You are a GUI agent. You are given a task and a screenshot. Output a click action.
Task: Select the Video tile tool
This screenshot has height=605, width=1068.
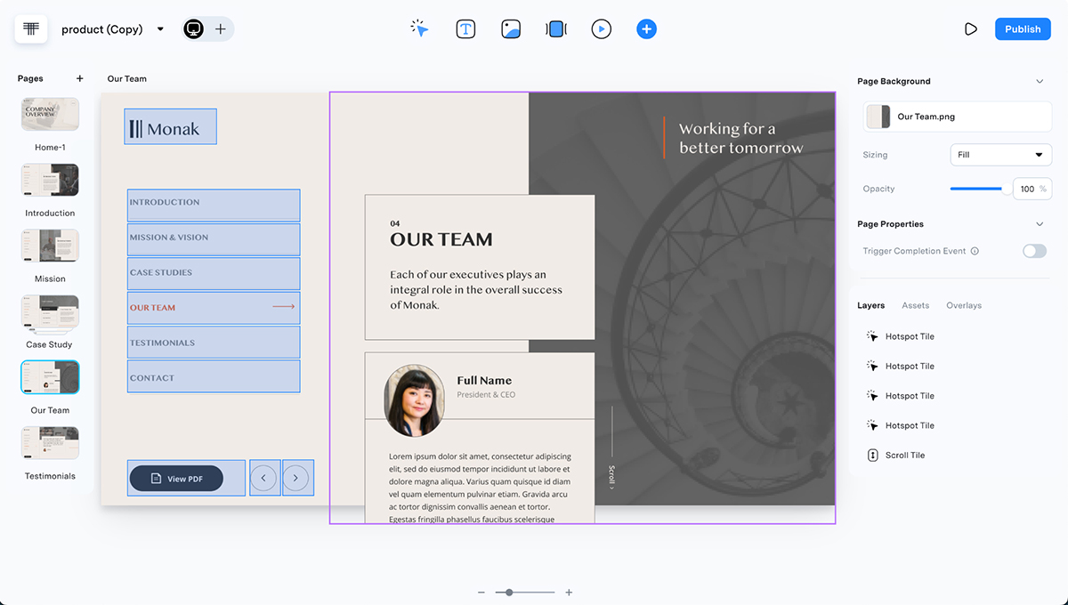tap(601, 28)
